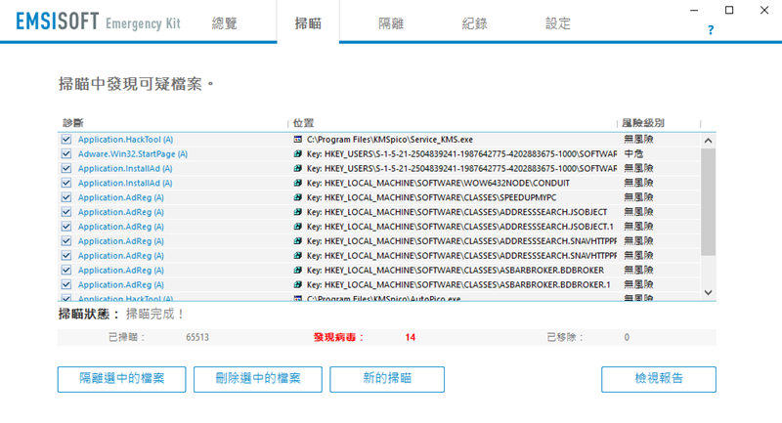Screen dimensions: 782x423
Task: Uncheck checkbox for ASBARBROKER.BDBROKER row
Action: [x=66, y=270]
